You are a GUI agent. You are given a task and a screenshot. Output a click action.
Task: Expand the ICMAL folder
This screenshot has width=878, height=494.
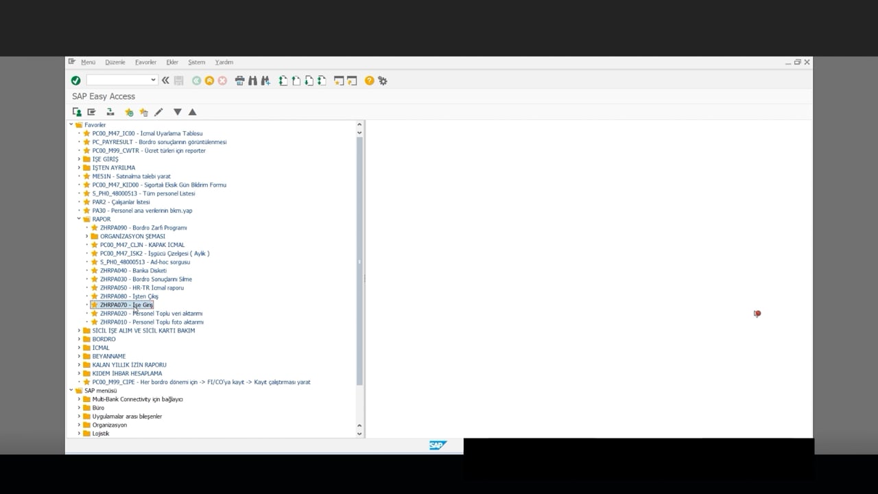pyautogui.click(x=79, y=348)
